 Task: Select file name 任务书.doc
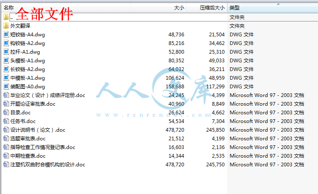23,121
